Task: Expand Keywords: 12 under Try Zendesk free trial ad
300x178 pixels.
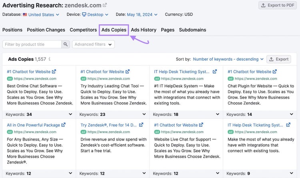Action: coord(144,173)
